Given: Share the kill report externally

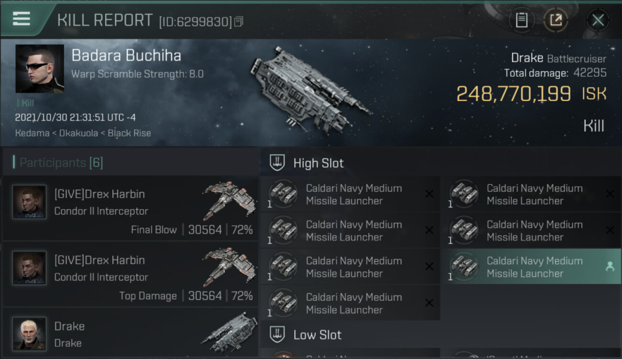Looking at the screenshot, I should click(x=556, y=20).
